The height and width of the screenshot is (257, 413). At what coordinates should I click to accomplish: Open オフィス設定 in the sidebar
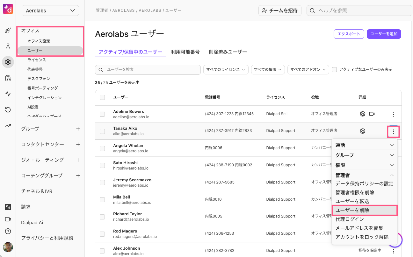[39, 41]
